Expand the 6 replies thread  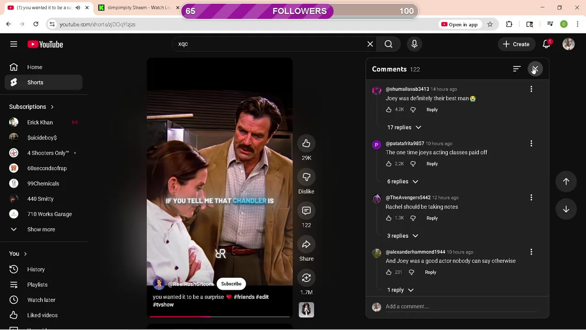point(403,181)
